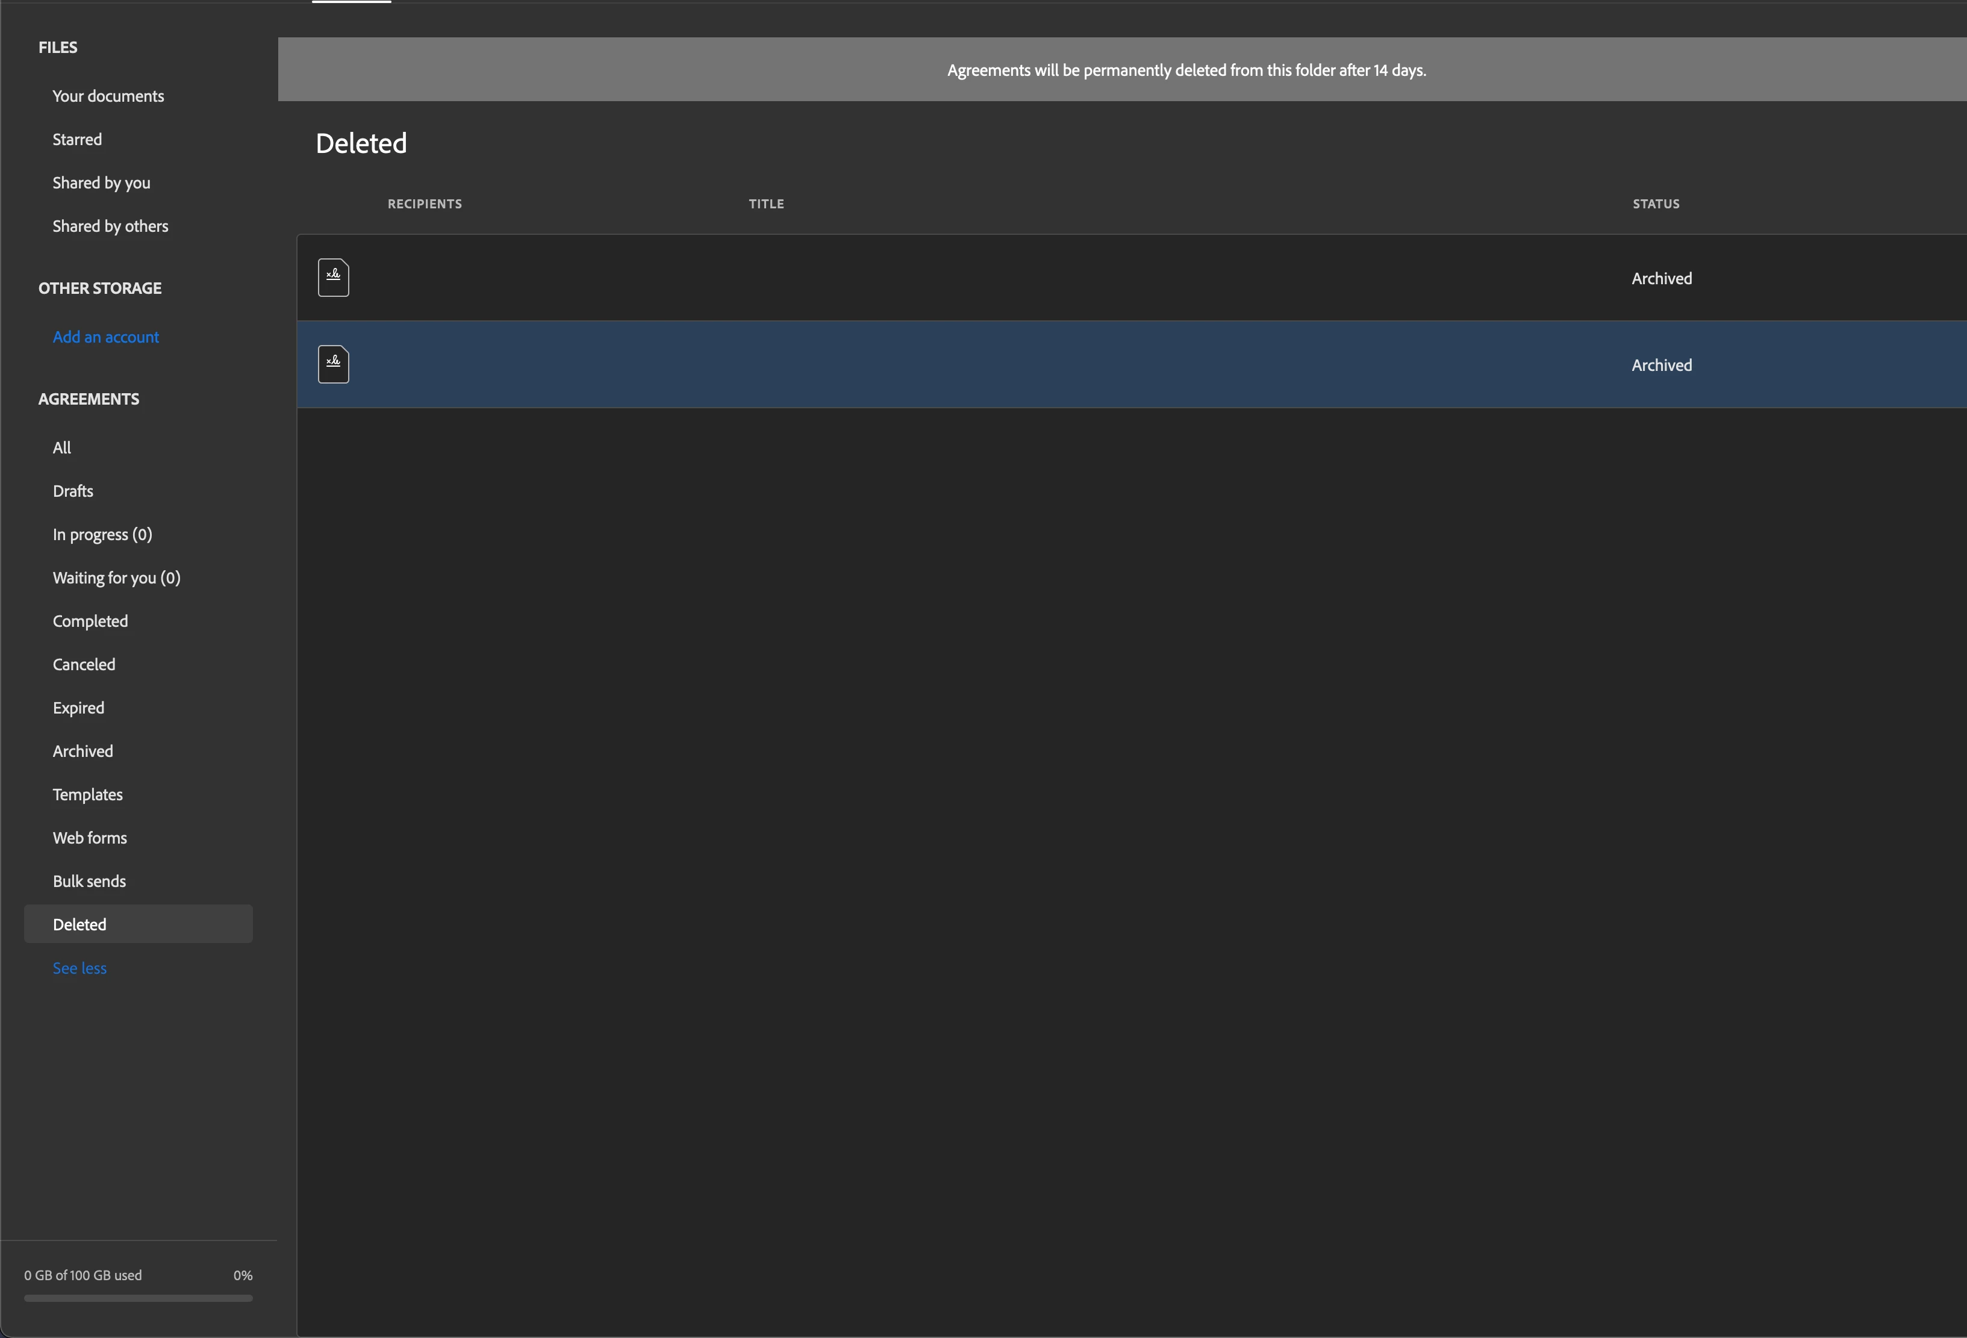The height and width of the screenshot is (1338, 1967).
Task: Select the Completed agreements filter
Action: point(90,621)
